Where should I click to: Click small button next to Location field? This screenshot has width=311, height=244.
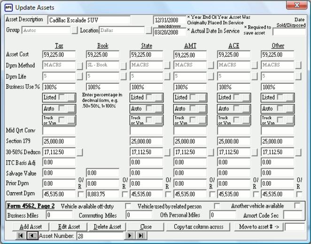pyautogui.click(x=149, y=31)
